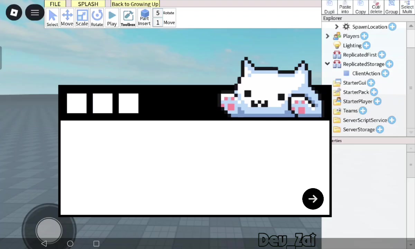Click the Group button
Viewport: 415px width, 249px height.
[391, 7]
